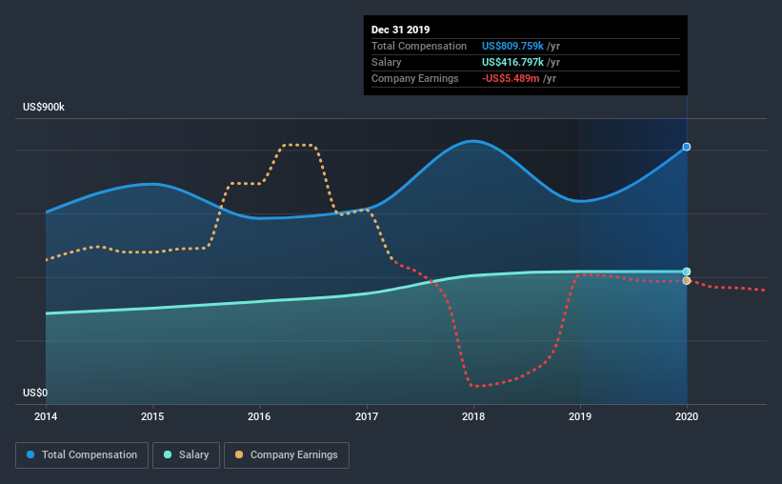Click the 2015 x-axis label
This screenshot has width=782, height=484.
[152, 416]
